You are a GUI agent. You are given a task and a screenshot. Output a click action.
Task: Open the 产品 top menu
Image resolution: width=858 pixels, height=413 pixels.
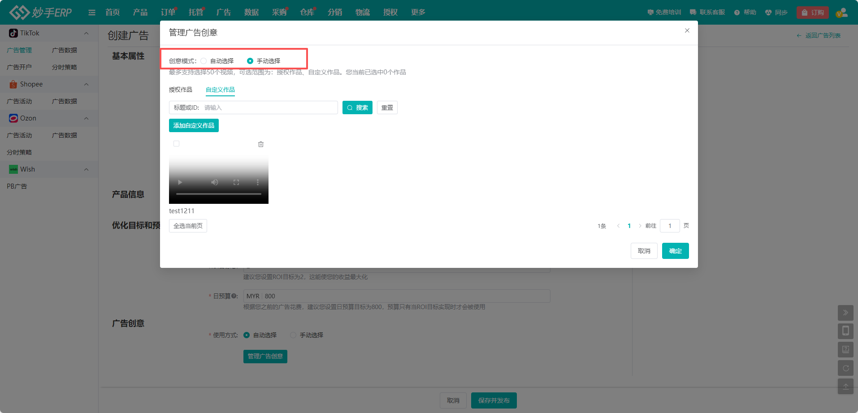click(x=140, y=13)
